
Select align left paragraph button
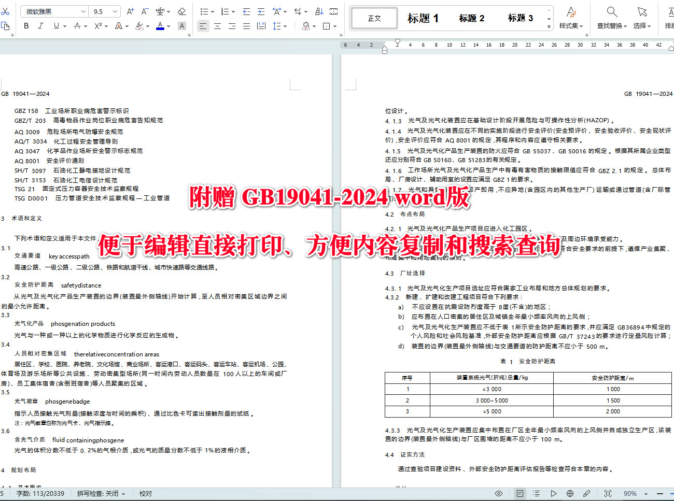[203, 25]
